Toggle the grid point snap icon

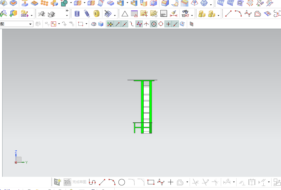[192, 24]
